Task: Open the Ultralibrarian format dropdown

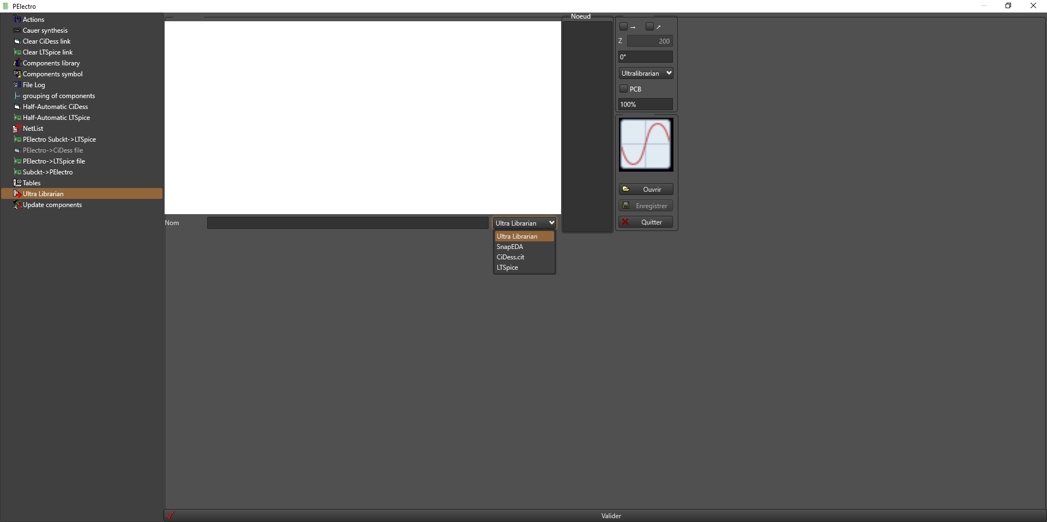Action: 646,73
